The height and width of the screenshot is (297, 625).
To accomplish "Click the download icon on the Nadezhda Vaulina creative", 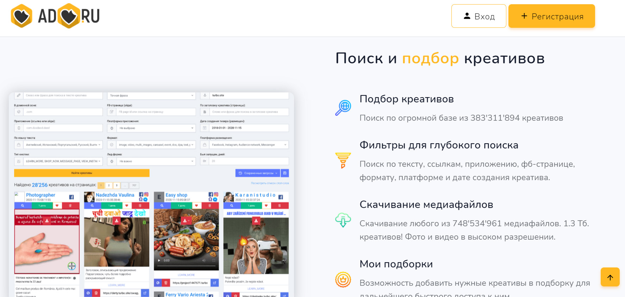I will pyautogui.click(x=117, y=221).
